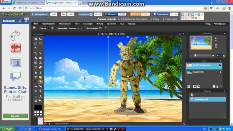
Task: Select the Clone Stamp tool
Action: point(40,63)
